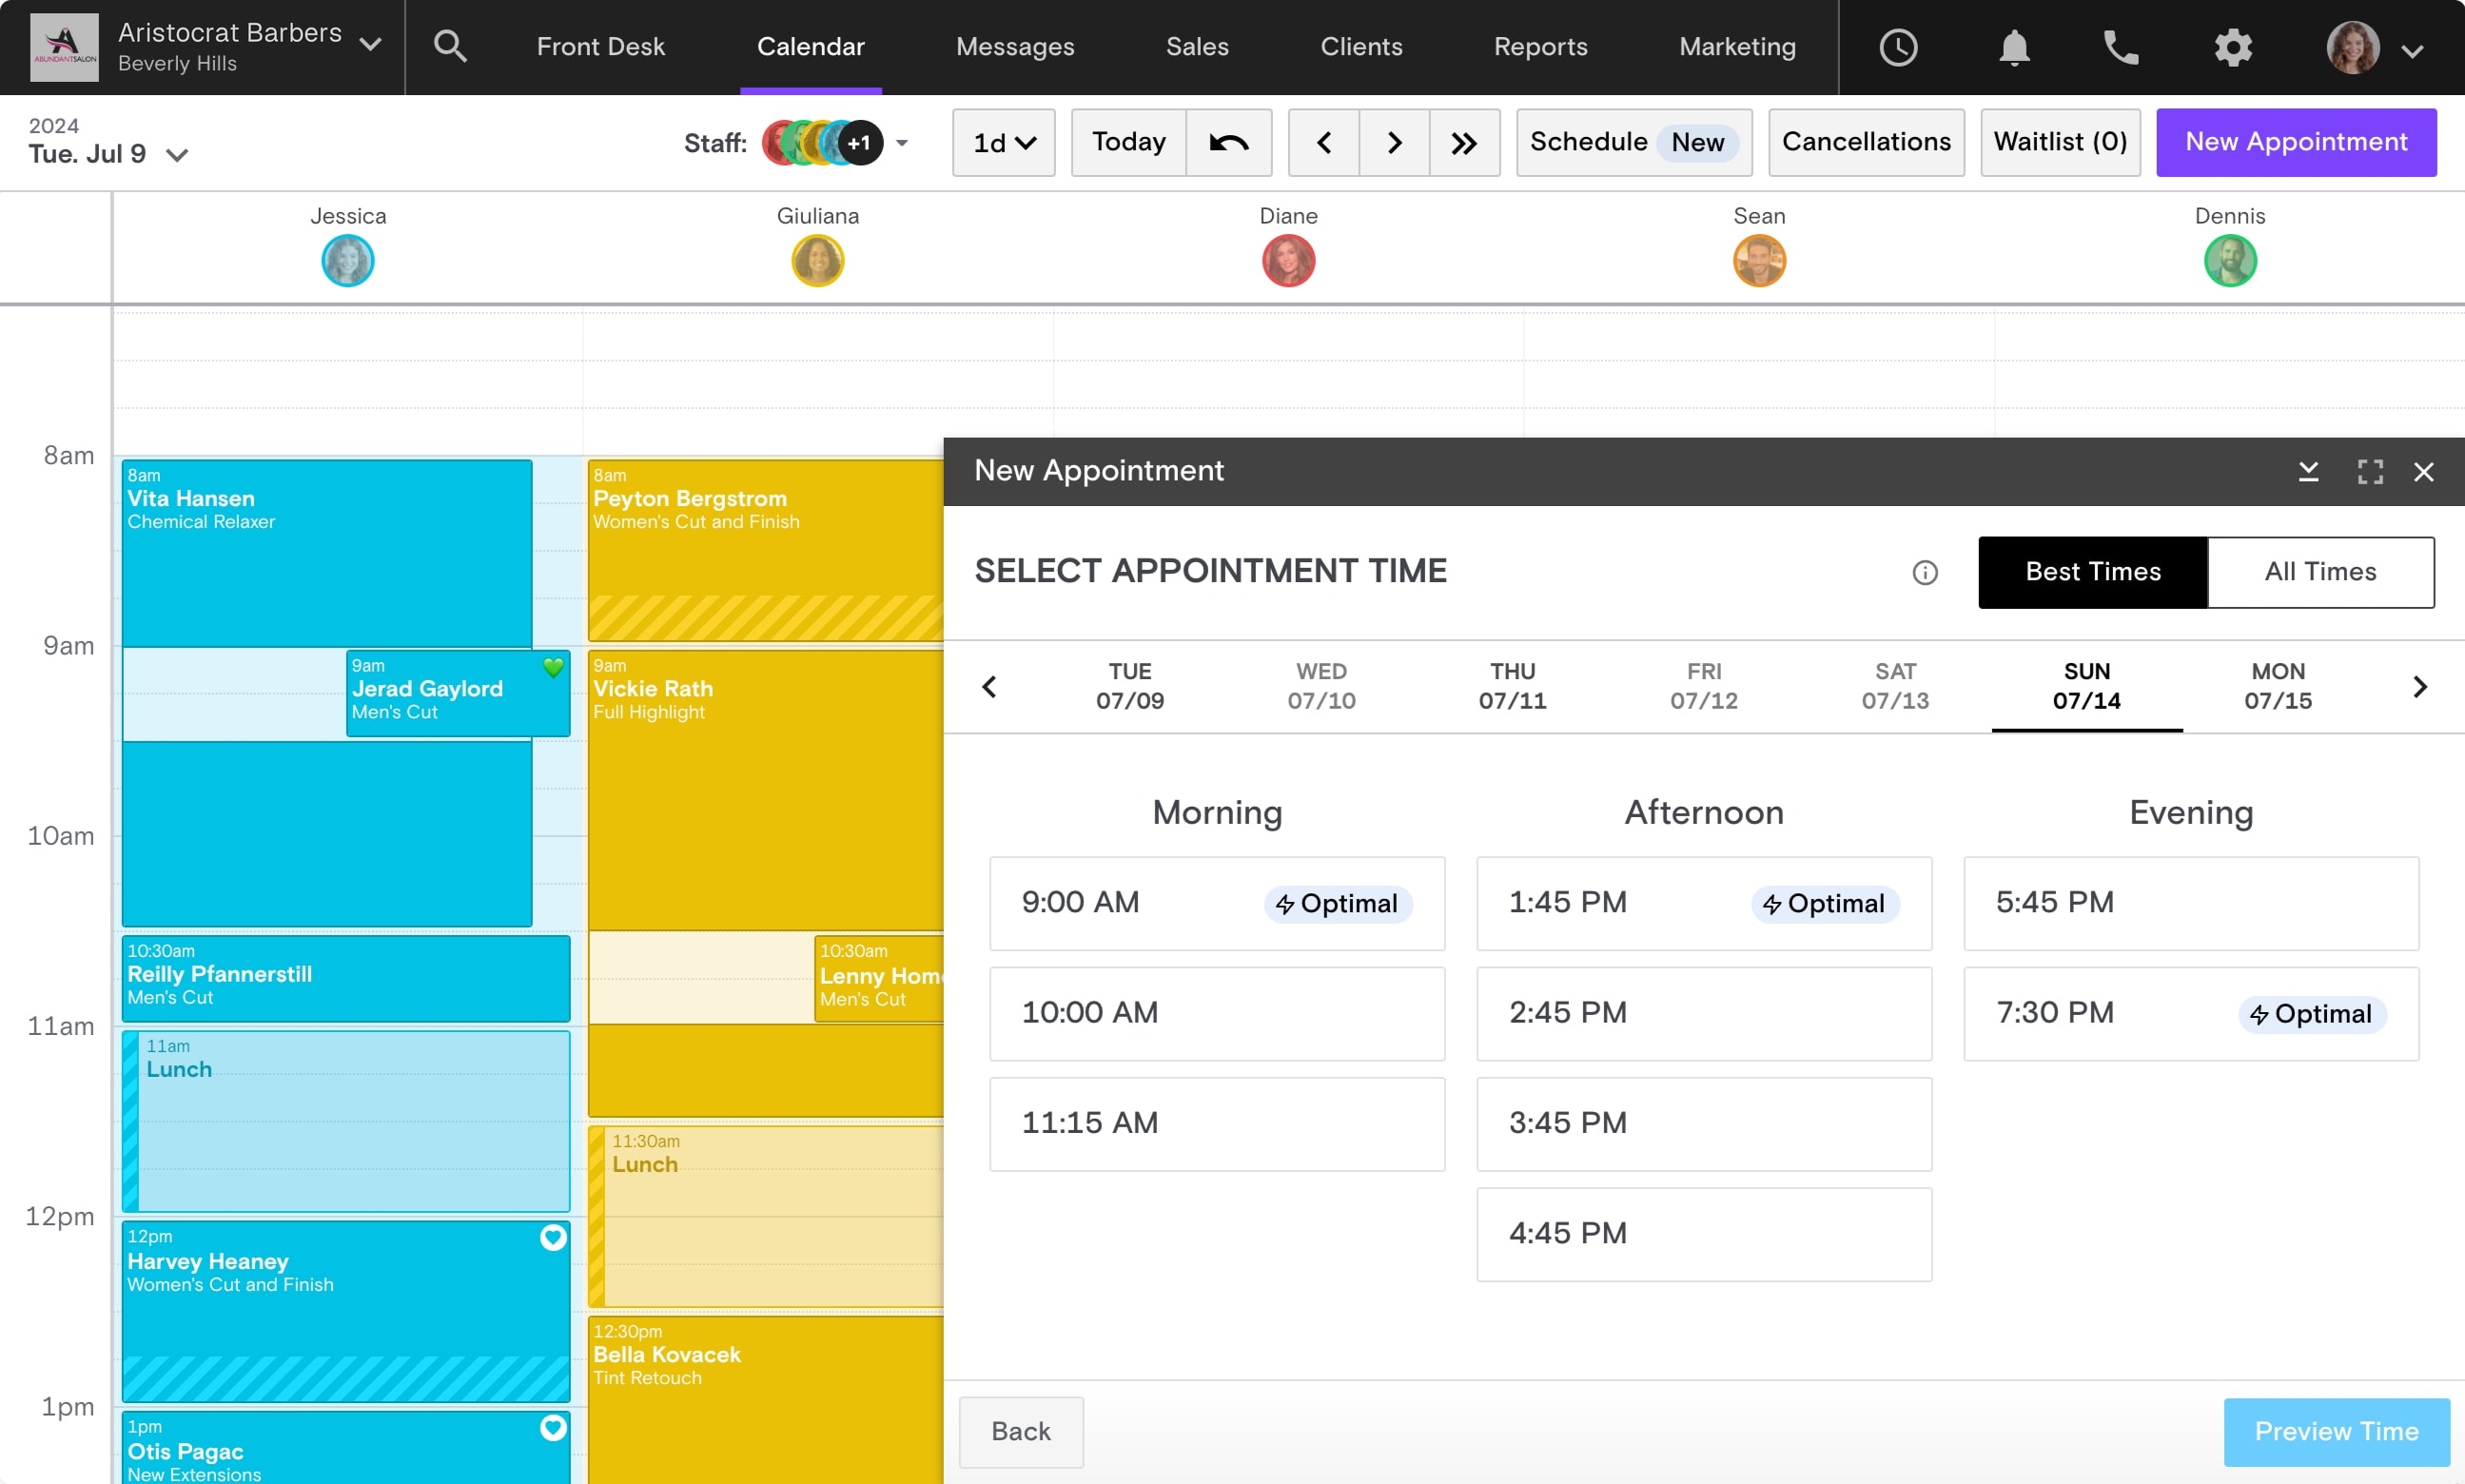Open the clock history icon
2465x1484 pixels.
tap(1898, 47)
